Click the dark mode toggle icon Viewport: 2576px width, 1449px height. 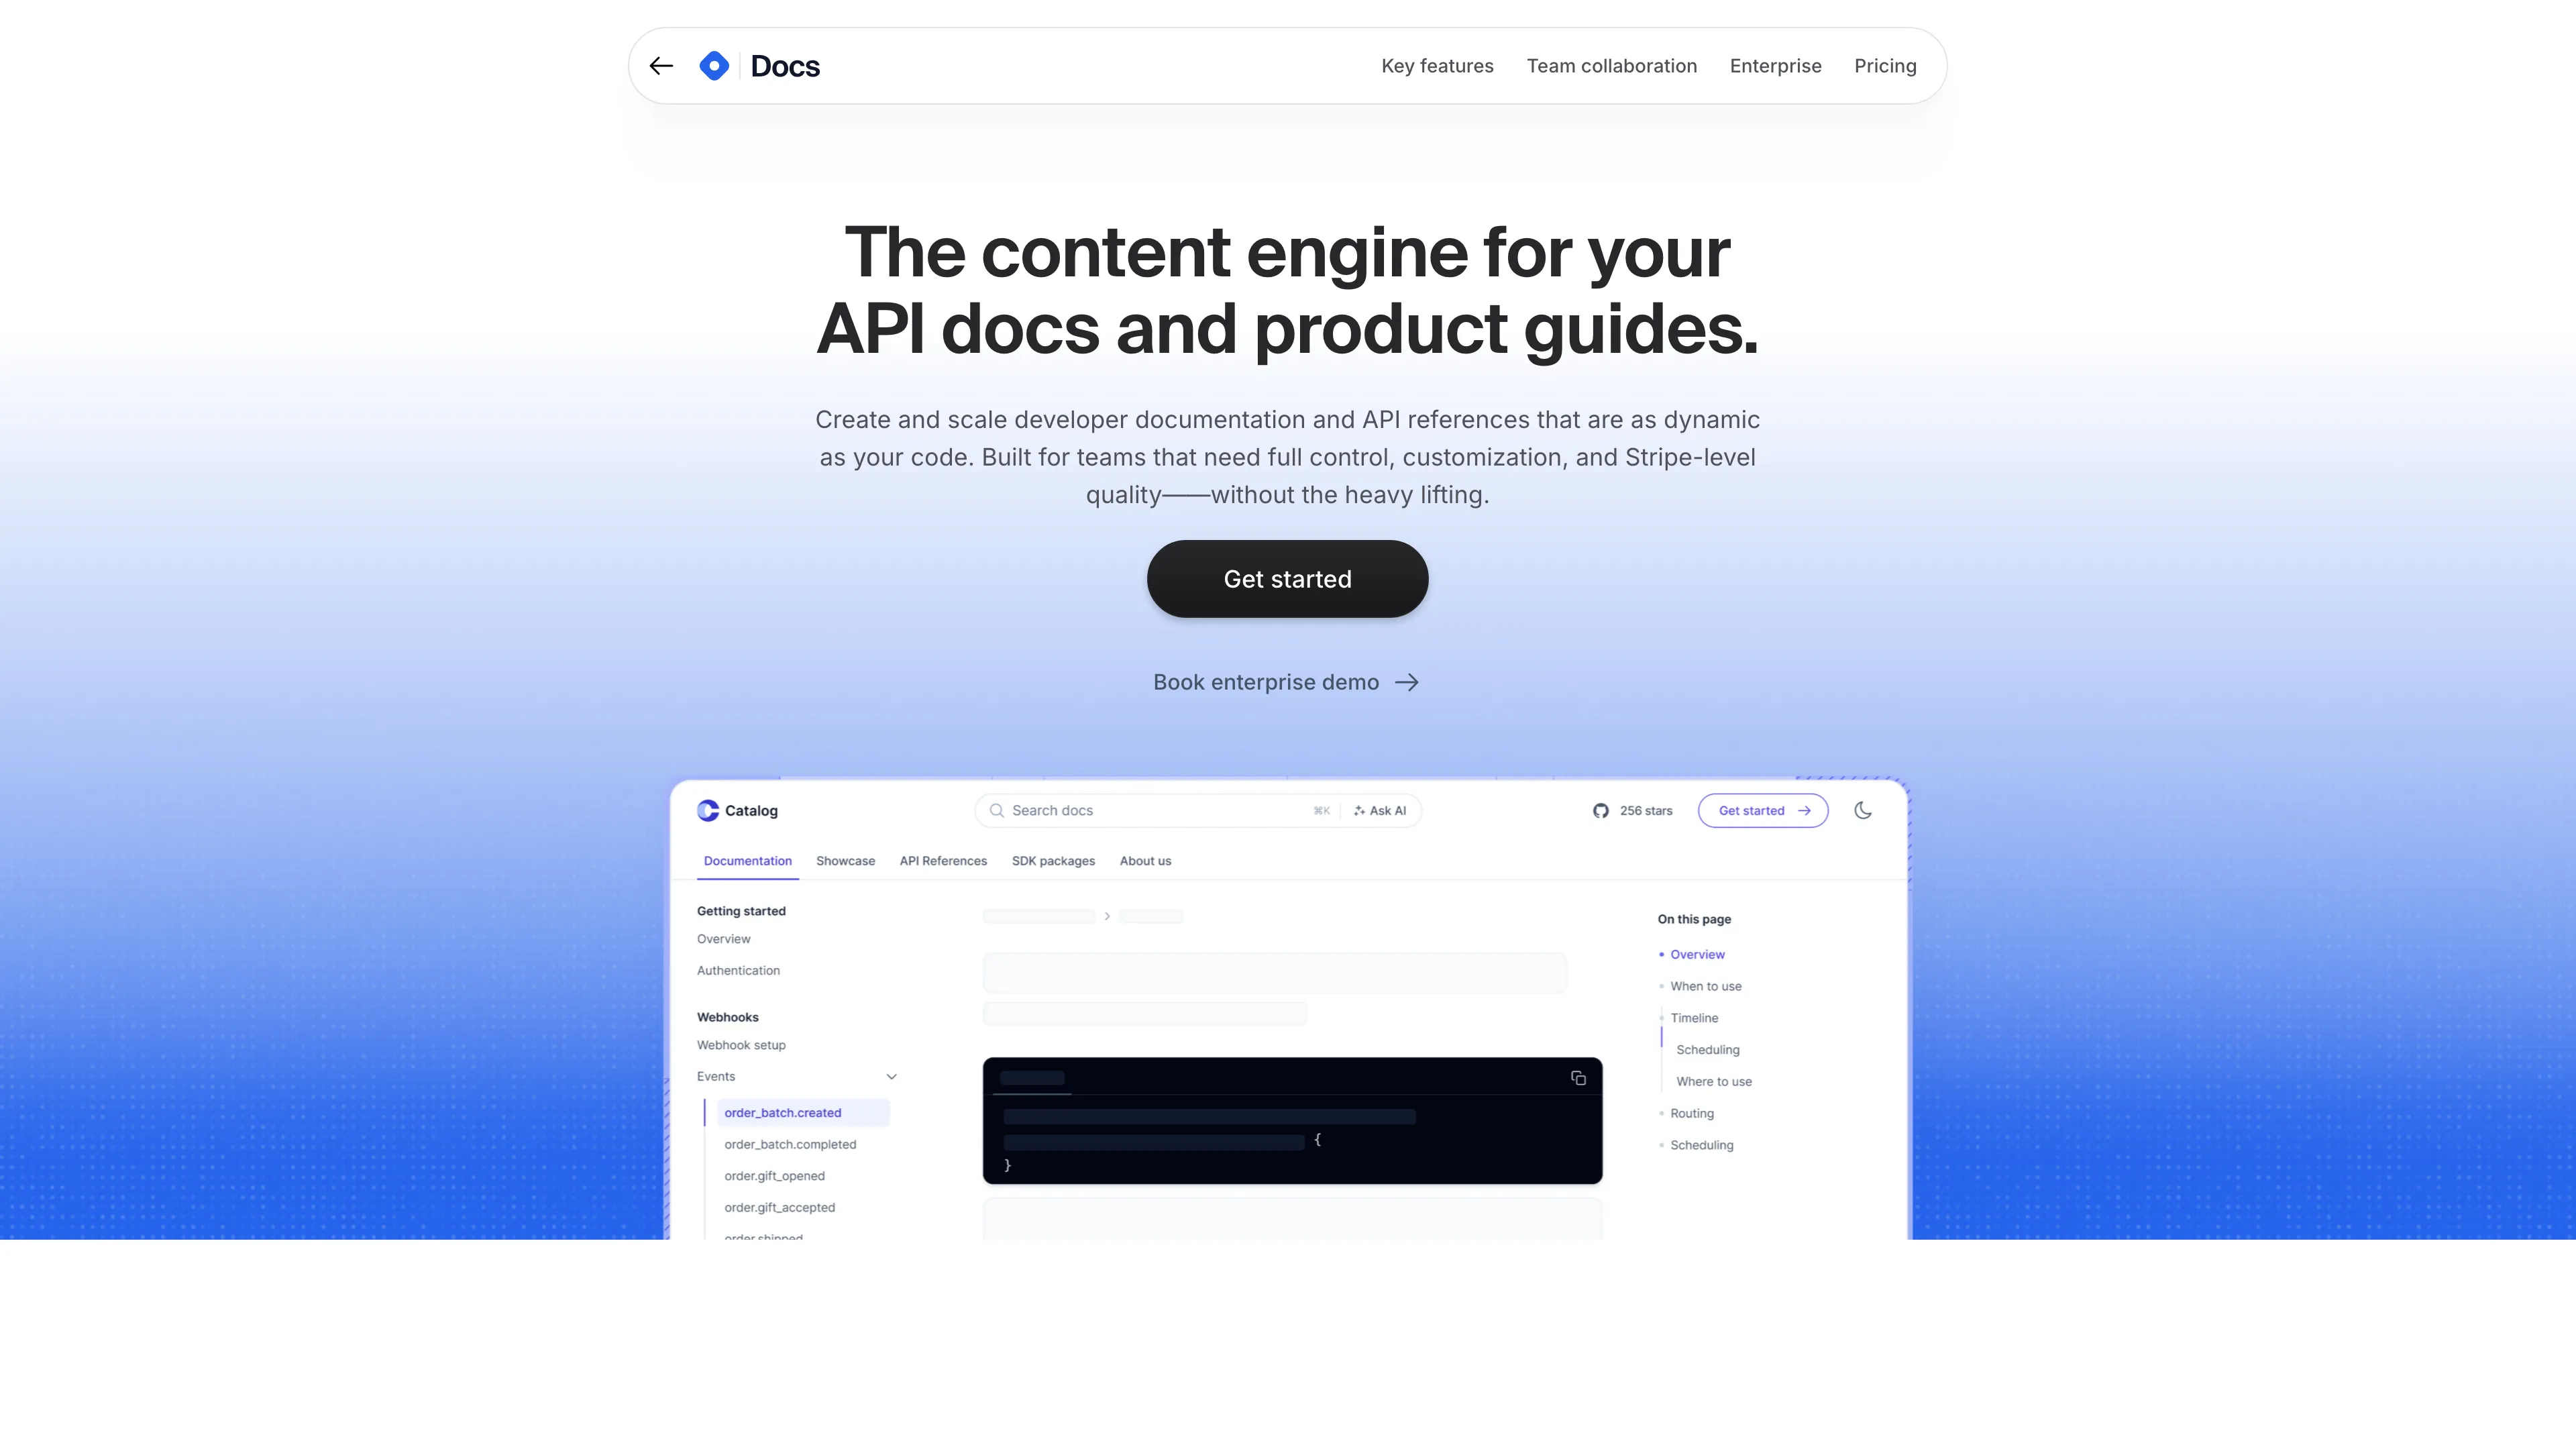(1862, 810)
